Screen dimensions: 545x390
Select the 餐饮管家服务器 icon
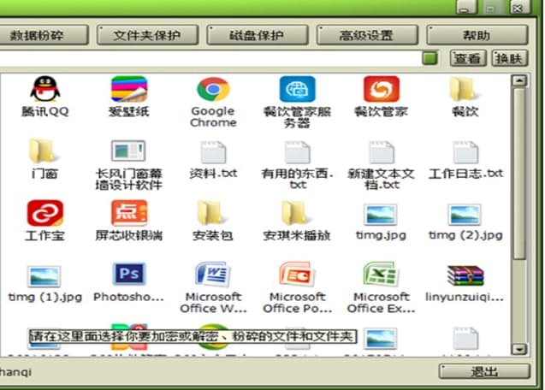[x=297, y=89]
